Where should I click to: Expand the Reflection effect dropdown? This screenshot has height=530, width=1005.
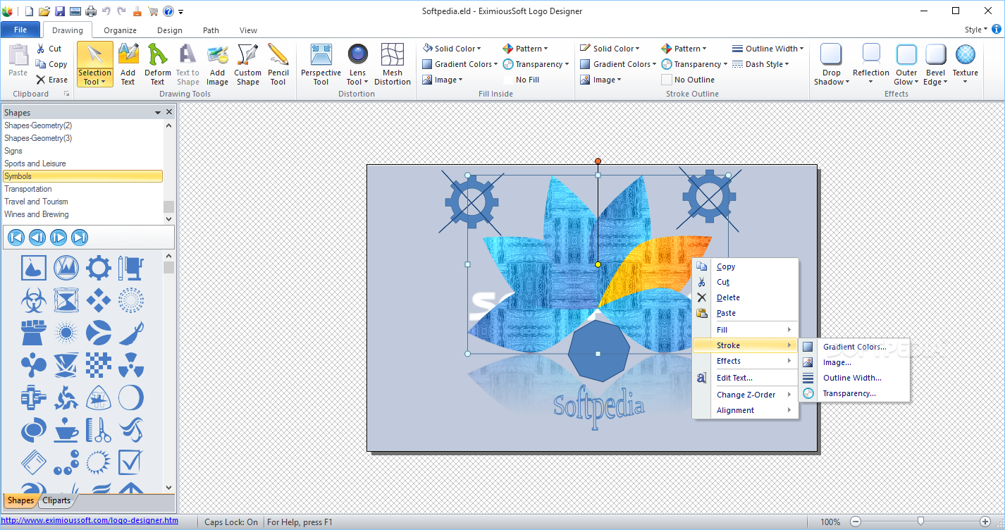[871, 65]
